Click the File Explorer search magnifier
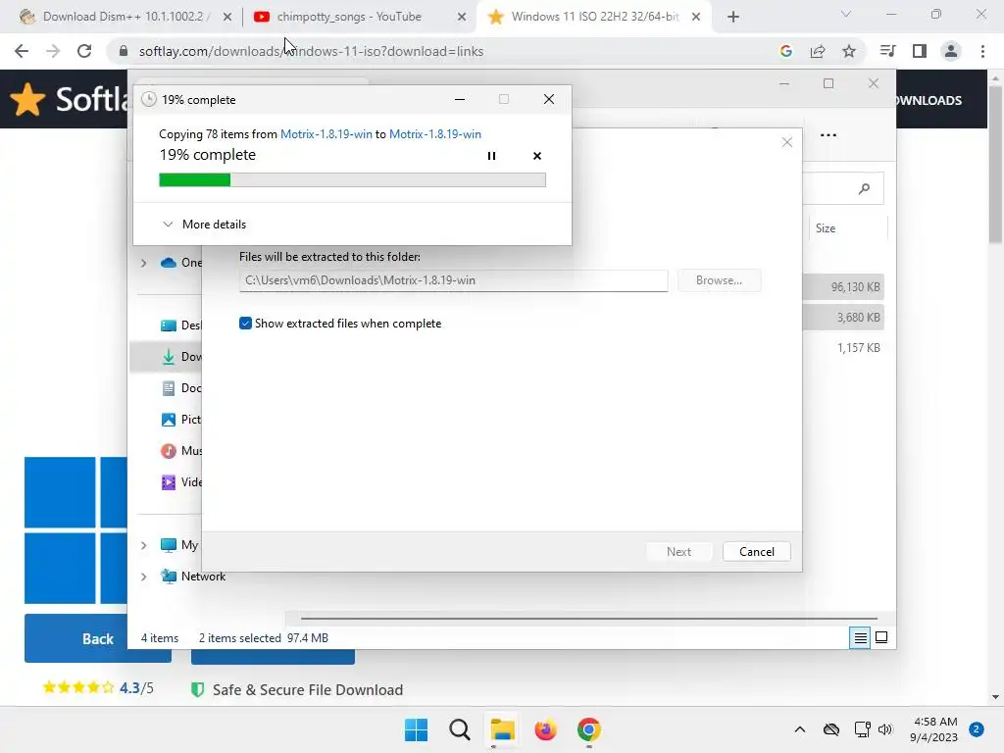 click(864, 188)
